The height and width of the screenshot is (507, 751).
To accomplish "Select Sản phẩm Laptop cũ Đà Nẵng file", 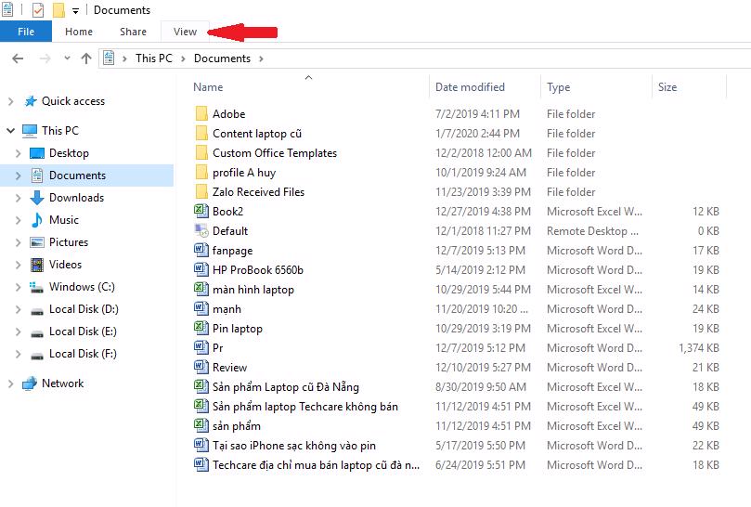I will (286, 387).
